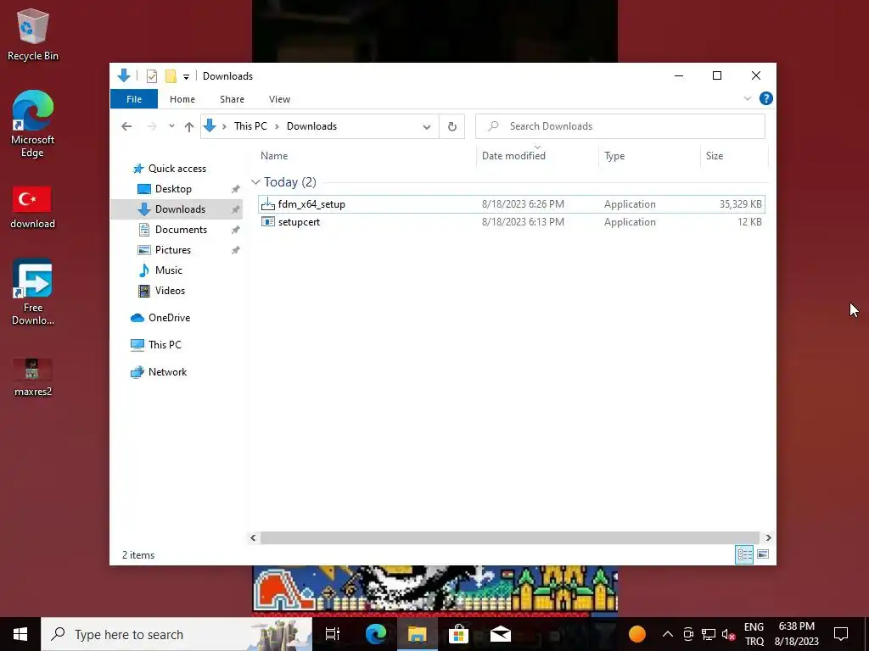
Task: Go forward with the Forward arrow
Action: pos(151,126)
